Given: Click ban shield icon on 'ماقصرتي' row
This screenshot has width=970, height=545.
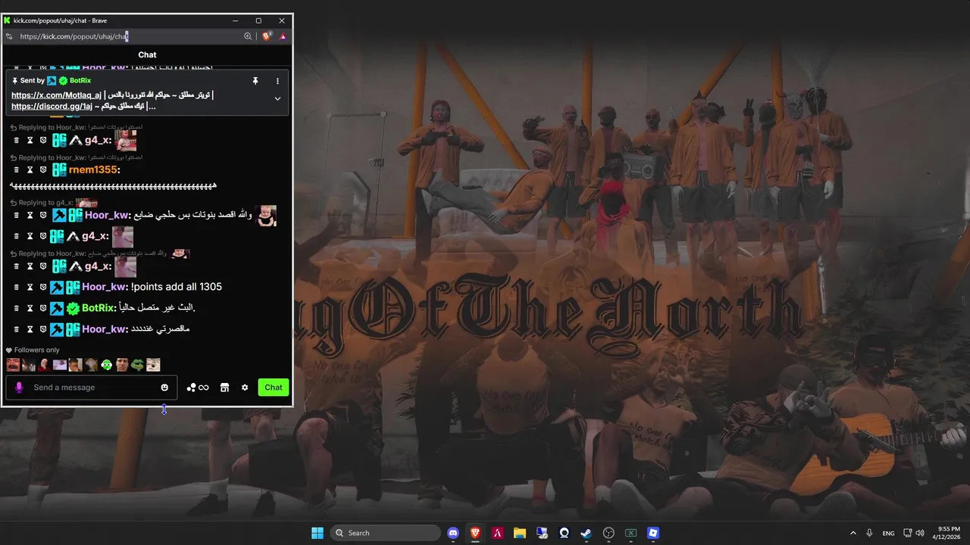Looking at the screenshot, I should point(43,329).
